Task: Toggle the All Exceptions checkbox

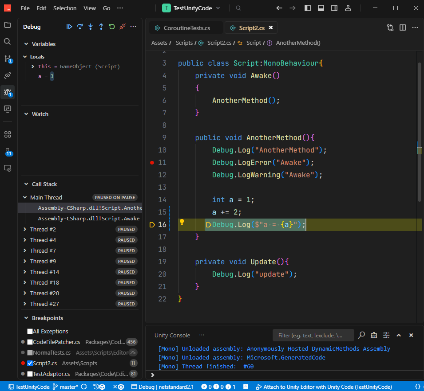Action: pyautogui.click(x=30, y=331)
